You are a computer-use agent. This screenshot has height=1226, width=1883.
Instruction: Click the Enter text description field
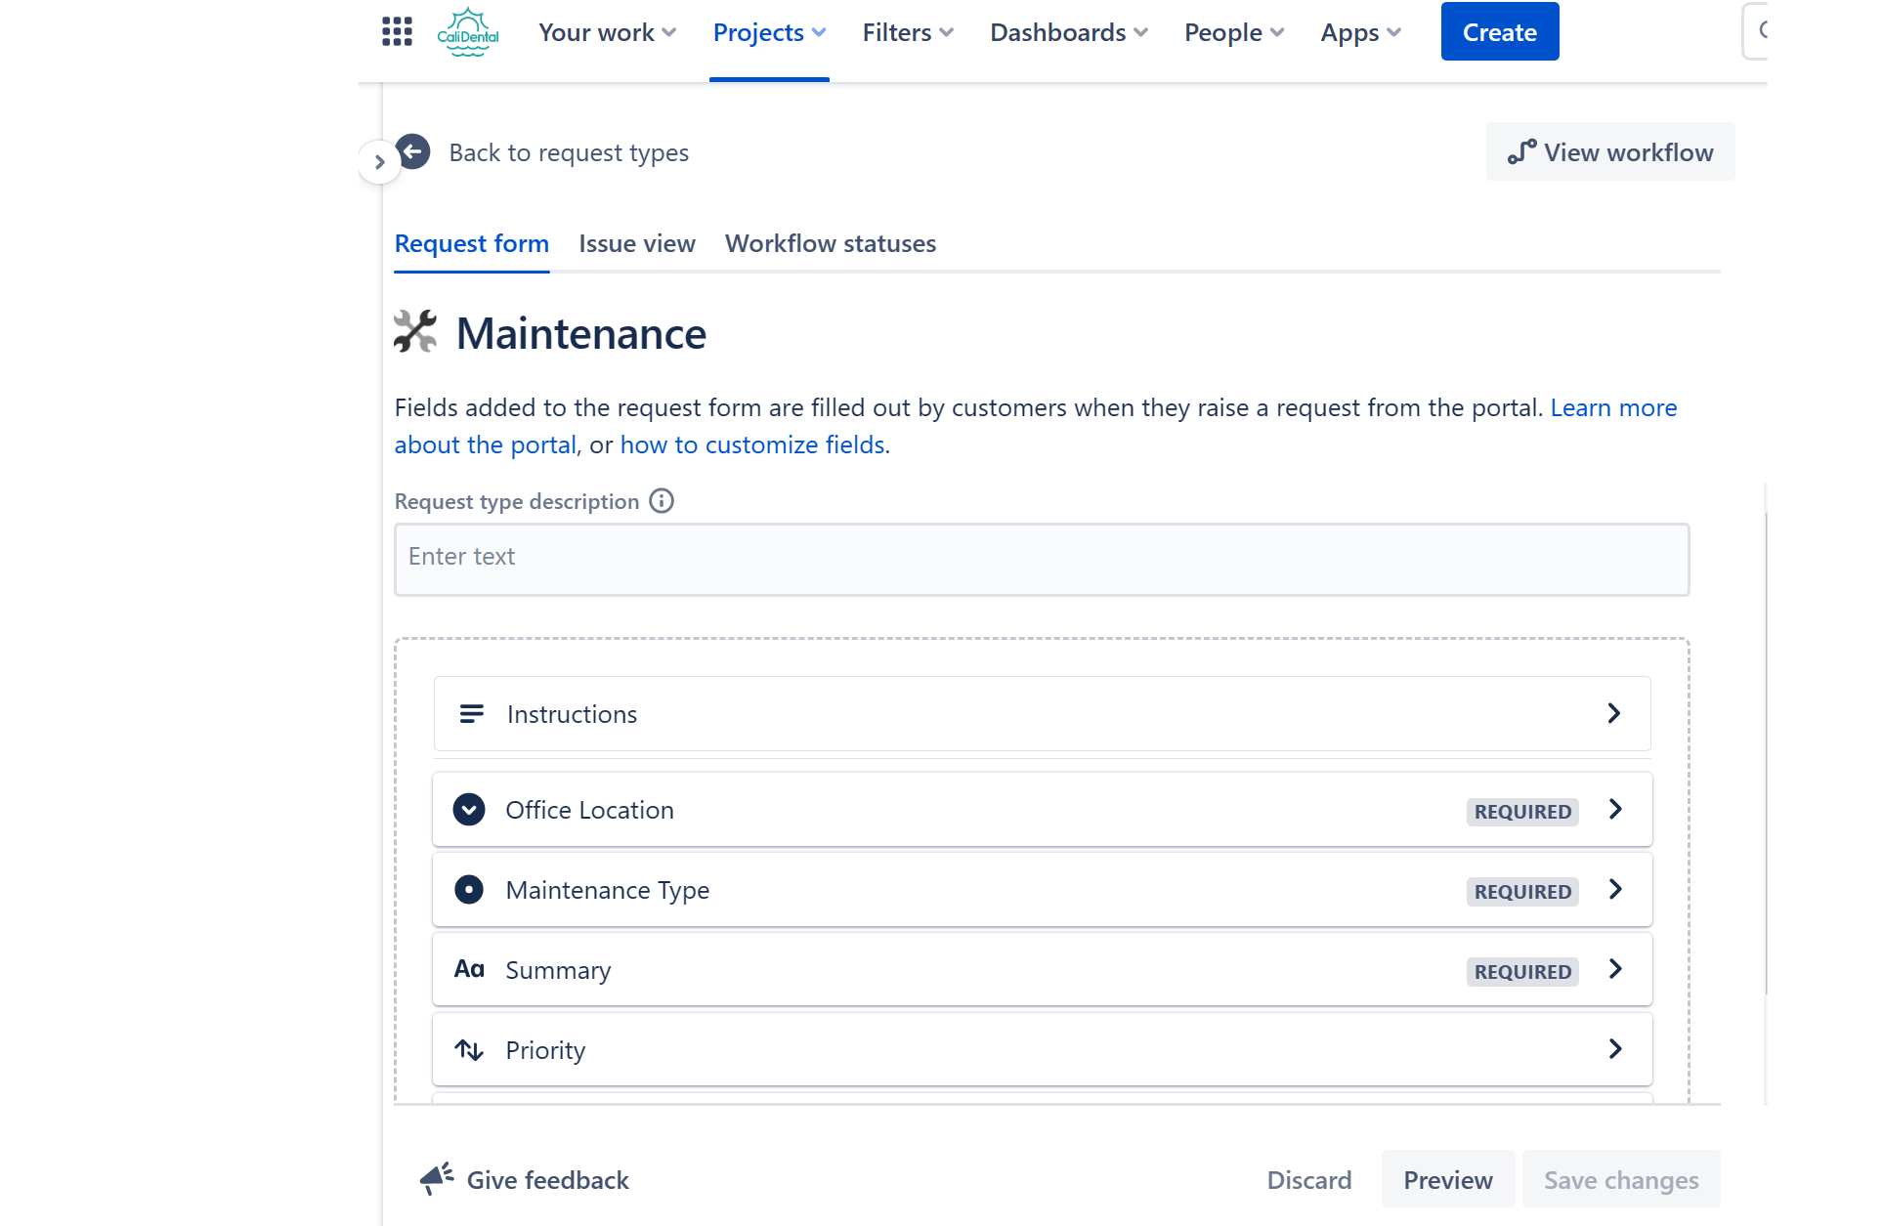(1040, 558)
